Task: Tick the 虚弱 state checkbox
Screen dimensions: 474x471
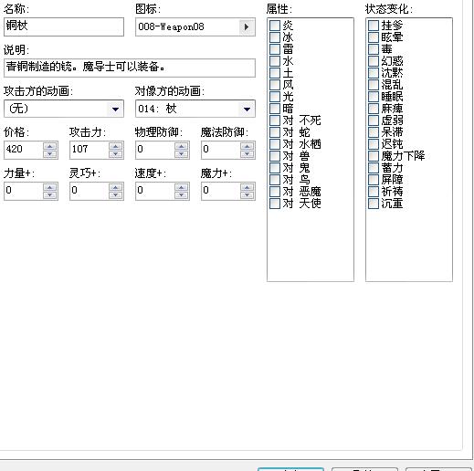Action: tap(374, 120)
